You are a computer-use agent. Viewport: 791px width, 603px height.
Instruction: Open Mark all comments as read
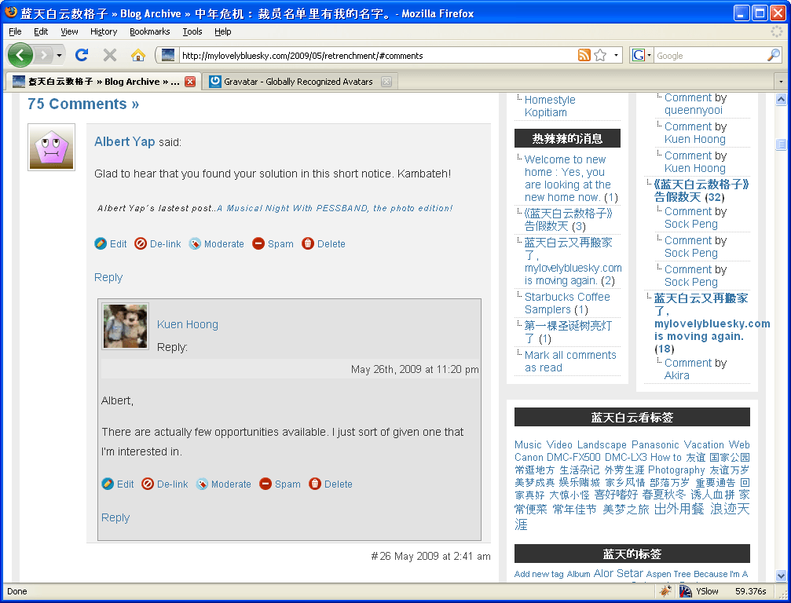(x=569, y=361)
